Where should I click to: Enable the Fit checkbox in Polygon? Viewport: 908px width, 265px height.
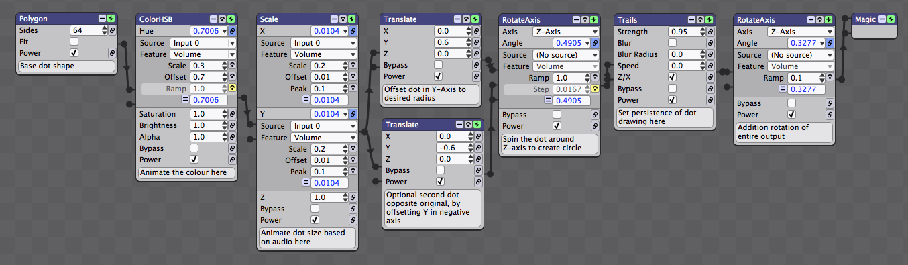point(74,42)
